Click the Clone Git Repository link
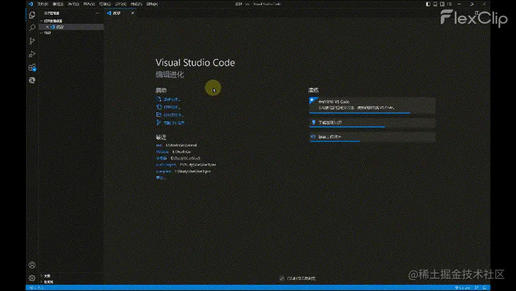This screenshot has height=291, width=516. (x=175, y=123)
